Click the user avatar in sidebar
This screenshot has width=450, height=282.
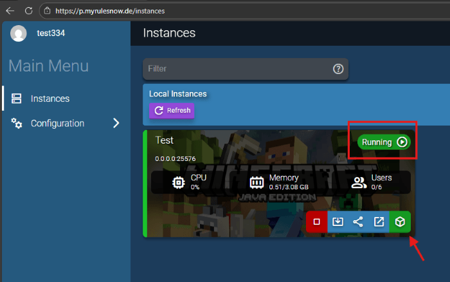coord(19,33)
